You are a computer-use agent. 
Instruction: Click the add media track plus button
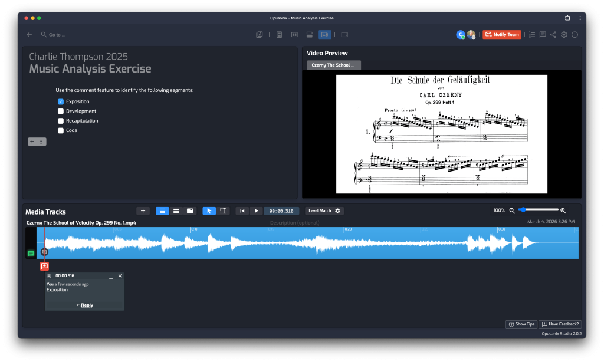[x=143, y=210]
